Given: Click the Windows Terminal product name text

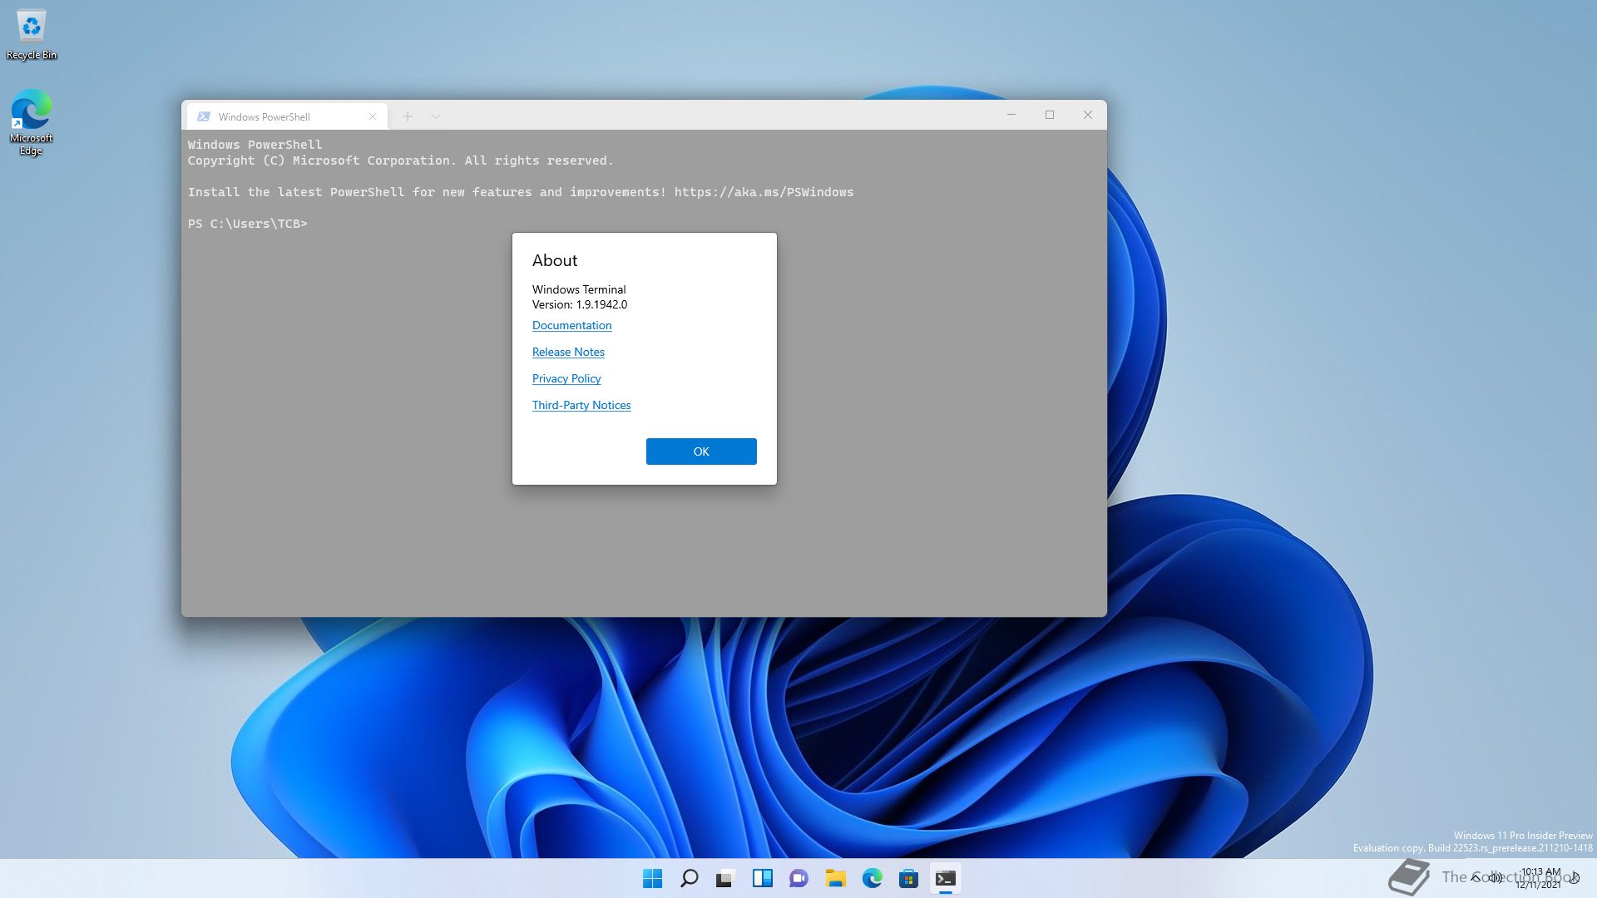Looking at the screenshot, I should [x=579, y=289].
